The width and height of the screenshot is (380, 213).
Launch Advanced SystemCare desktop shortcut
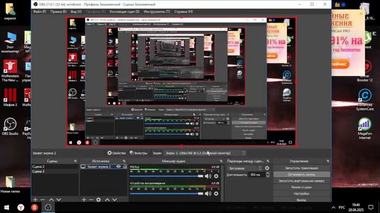click(x=365, y=100)
